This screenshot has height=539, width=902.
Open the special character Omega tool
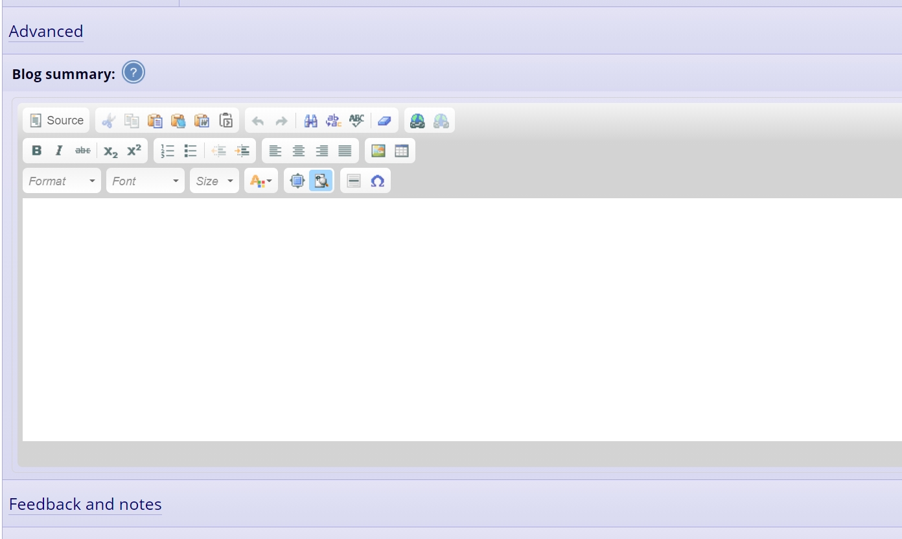(x=377, y=181)
